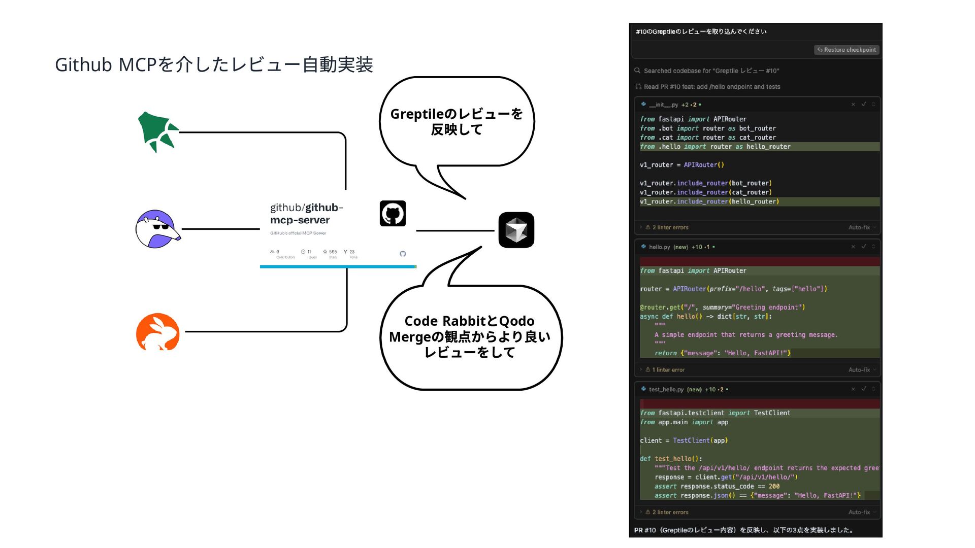Open Auto-fix dropdown for __init__.py
Image resolution: width=975 pixels, height=548 pixels.
click(862, 227)
